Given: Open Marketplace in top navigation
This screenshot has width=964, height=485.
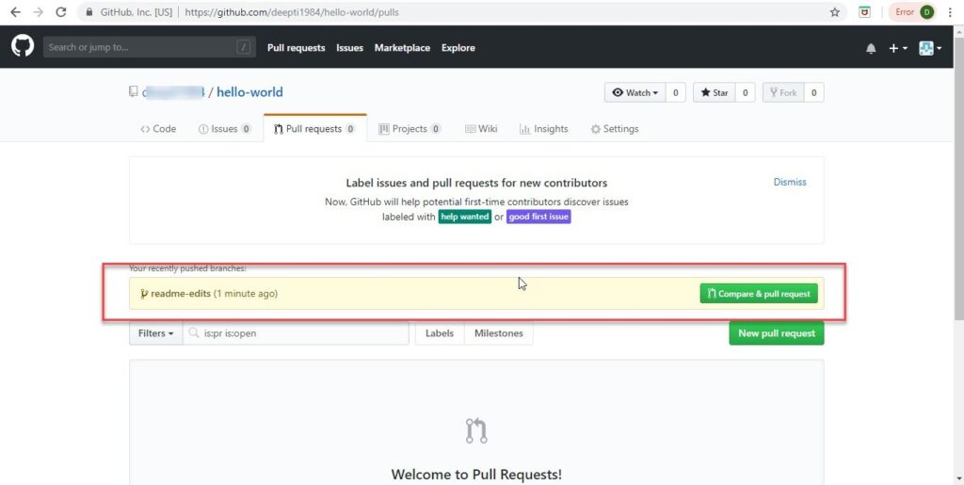Looking at the screenshot, I should coord(402,48).
